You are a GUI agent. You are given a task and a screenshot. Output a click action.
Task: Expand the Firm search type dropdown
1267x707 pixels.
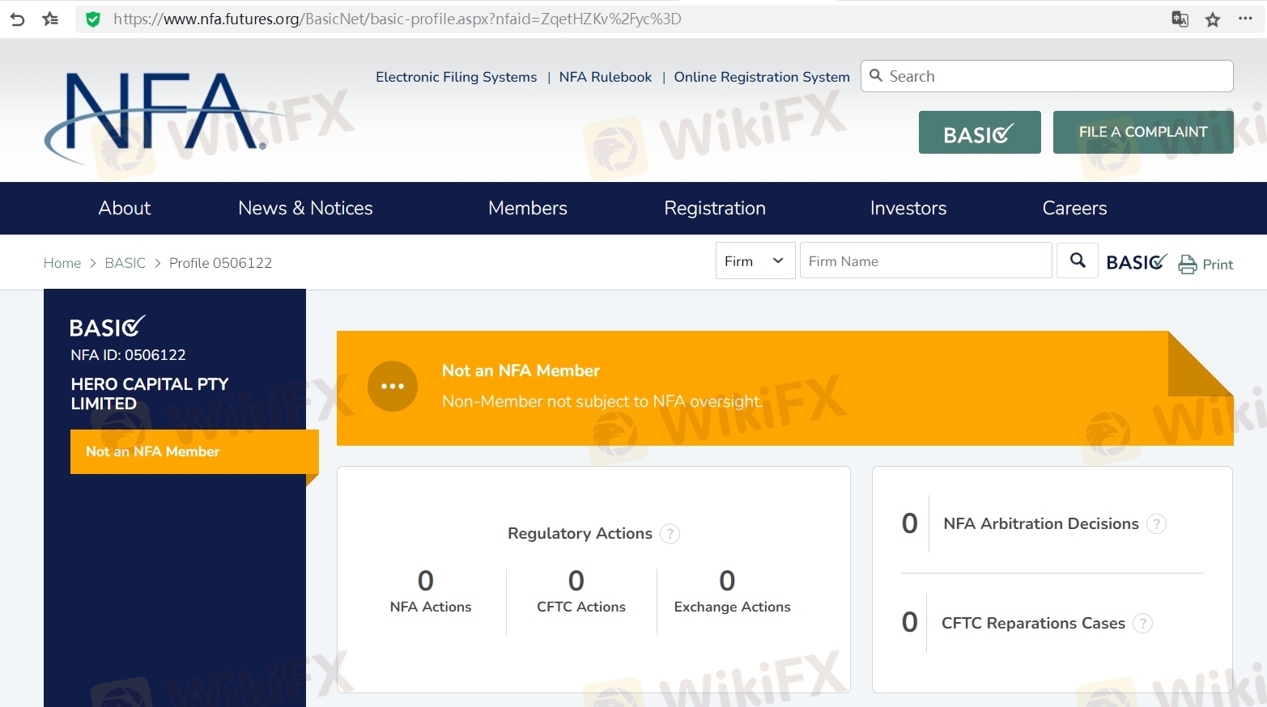pyautogui.click(x=755, y=260)
